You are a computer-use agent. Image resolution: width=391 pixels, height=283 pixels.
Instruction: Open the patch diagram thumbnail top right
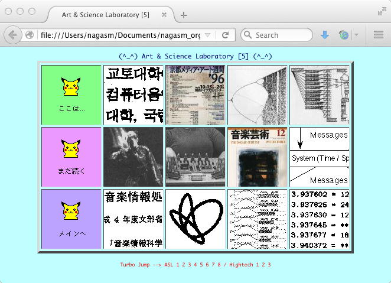coord(320,95)
